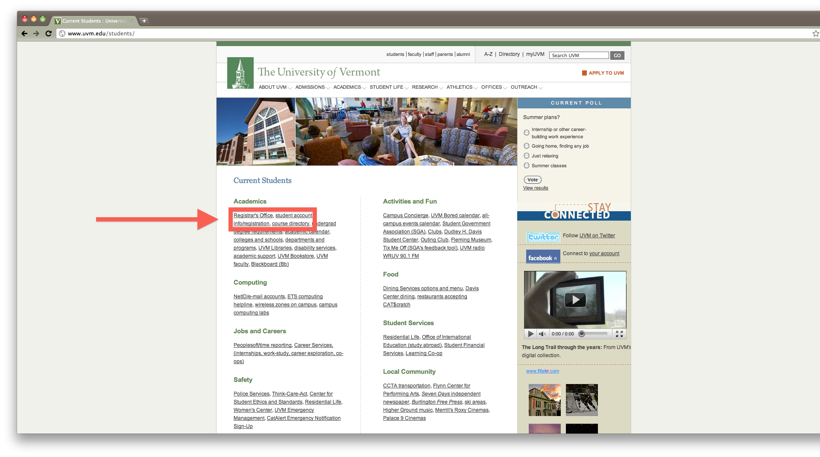The image size is (820, 457).
Task: Click the UVM tower logo
Action: tap(240, 73)
